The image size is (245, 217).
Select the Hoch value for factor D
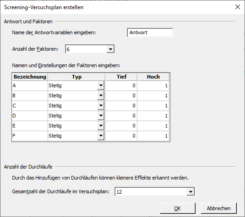(153, 116)
